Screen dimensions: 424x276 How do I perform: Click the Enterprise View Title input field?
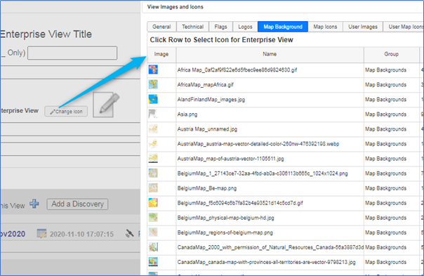coord(72,53)
